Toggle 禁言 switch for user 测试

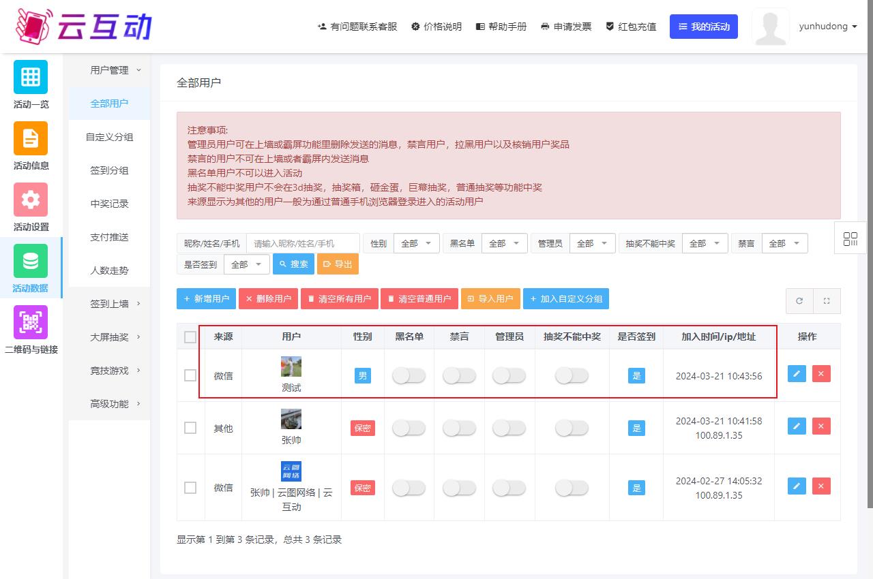click(459, 375)
